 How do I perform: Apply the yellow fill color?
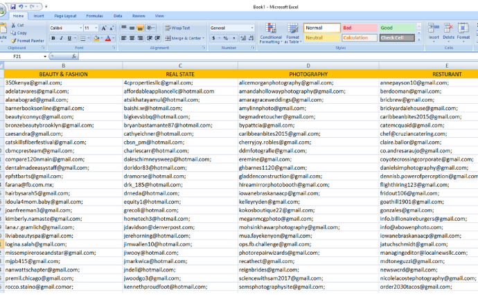(96, 38)
